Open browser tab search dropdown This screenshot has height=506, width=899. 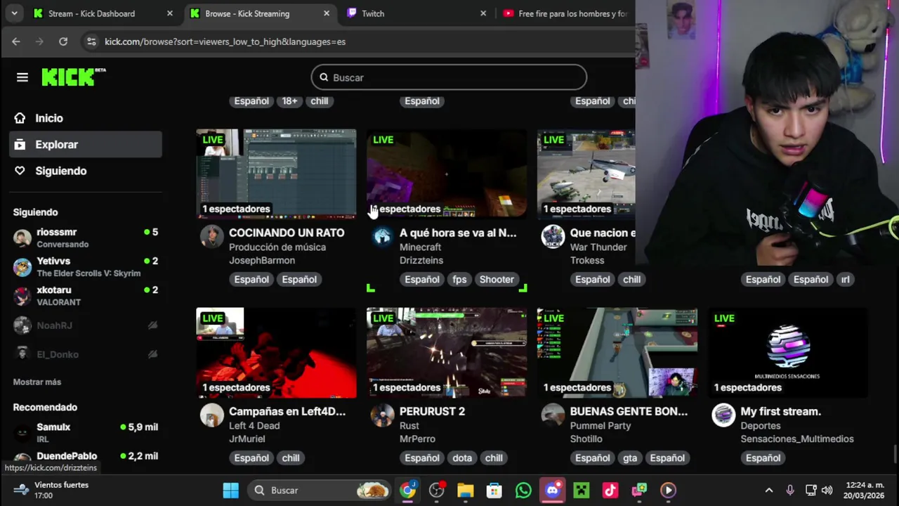14,13
